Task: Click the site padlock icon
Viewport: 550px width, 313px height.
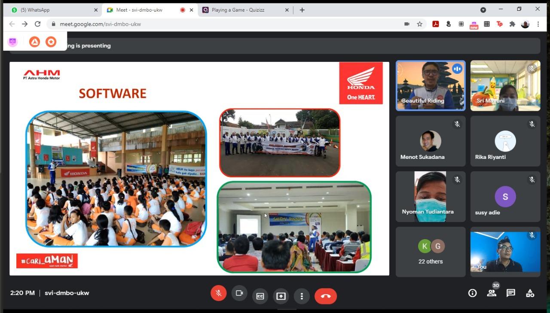Action: coord(53,24)
